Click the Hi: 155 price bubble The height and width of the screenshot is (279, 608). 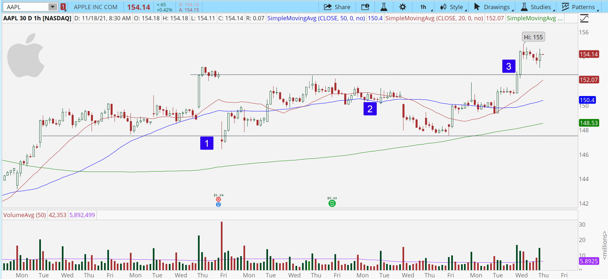pyautogui.click(x=533, y=37)
